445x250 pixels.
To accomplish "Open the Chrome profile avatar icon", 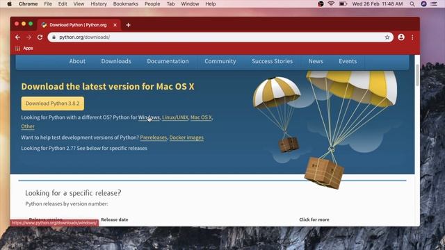I will coord(401,37).
